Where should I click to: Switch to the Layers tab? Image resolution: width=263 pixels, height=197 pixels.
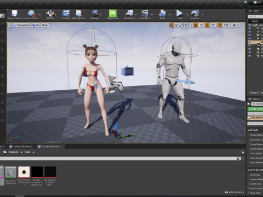tap(254, 11)
